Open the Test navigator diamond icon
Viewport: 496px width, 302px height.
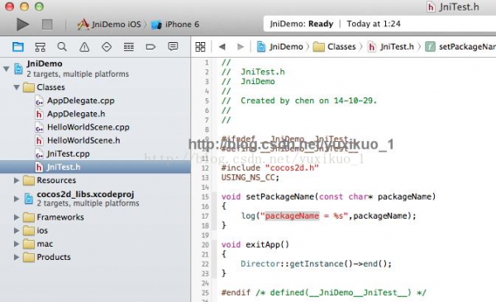[107, 47]
